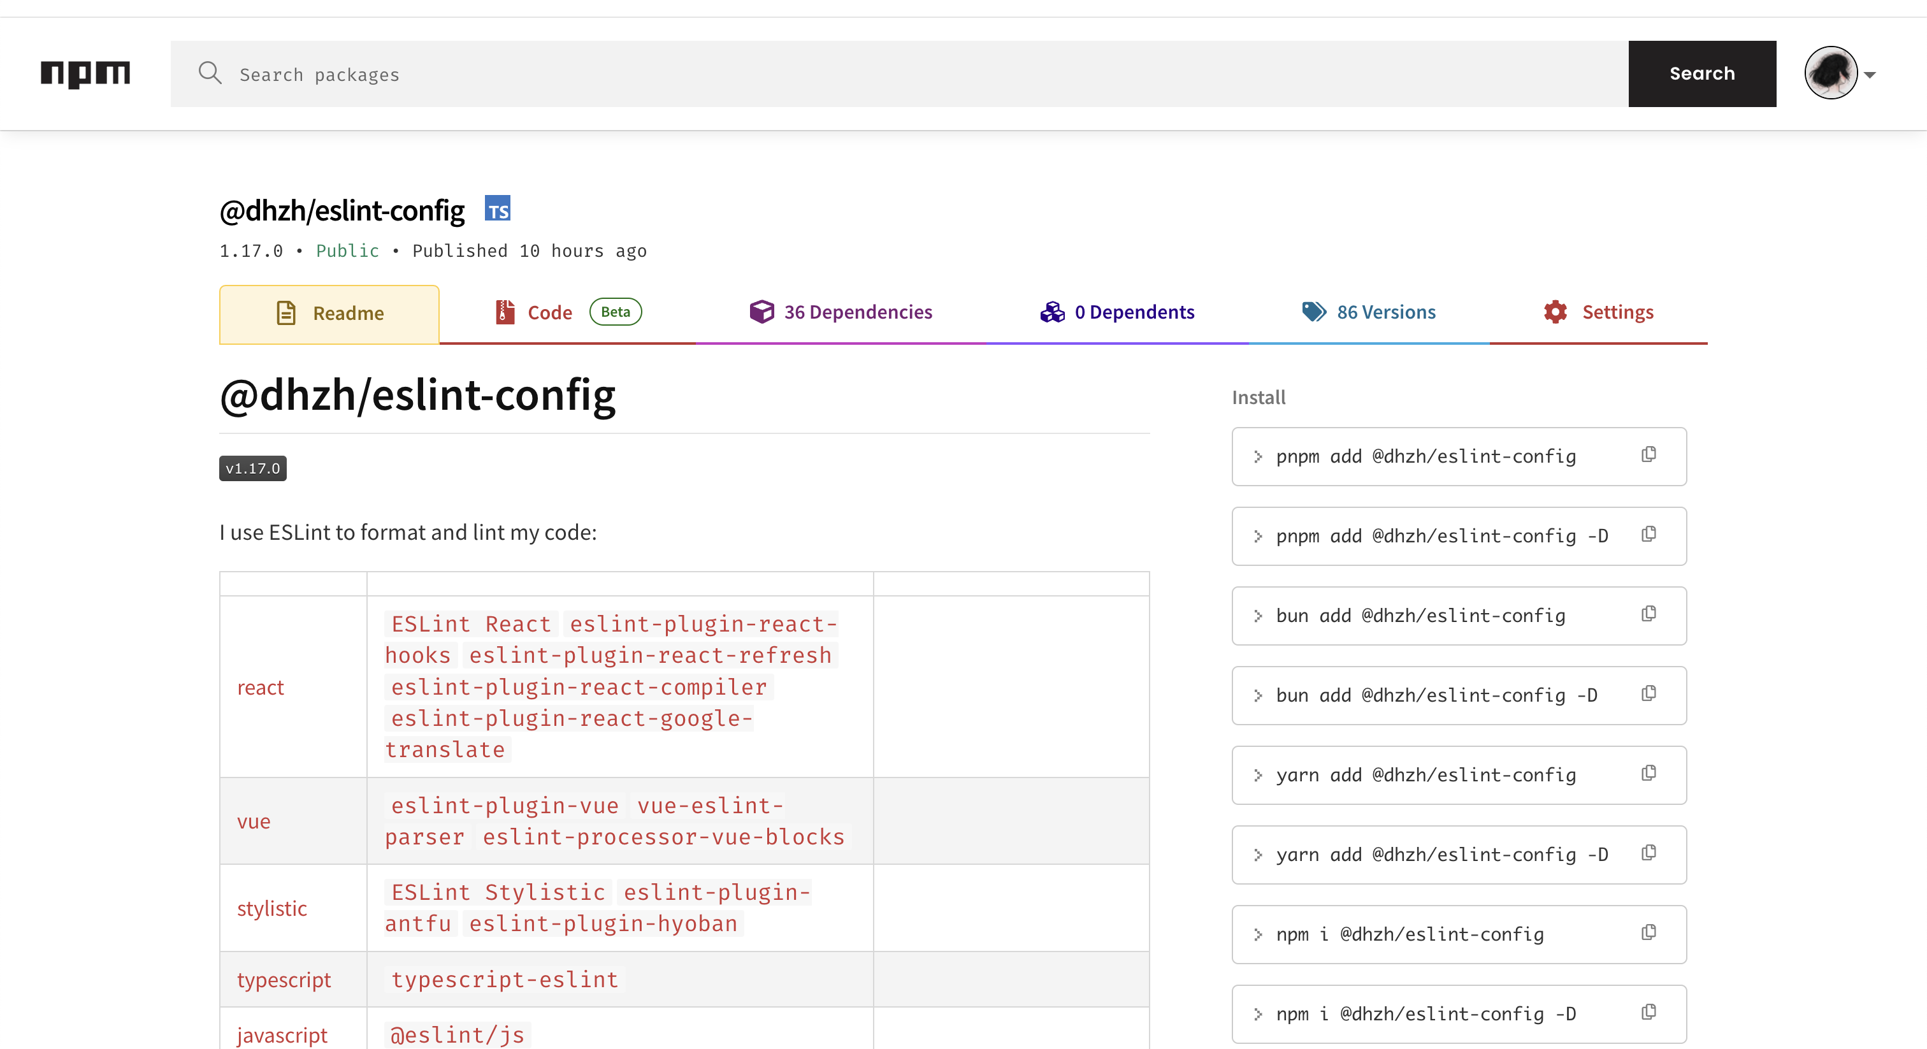Copy the npm i install command
This screenshot has width=1927, height=1049.
[1648, 932]
